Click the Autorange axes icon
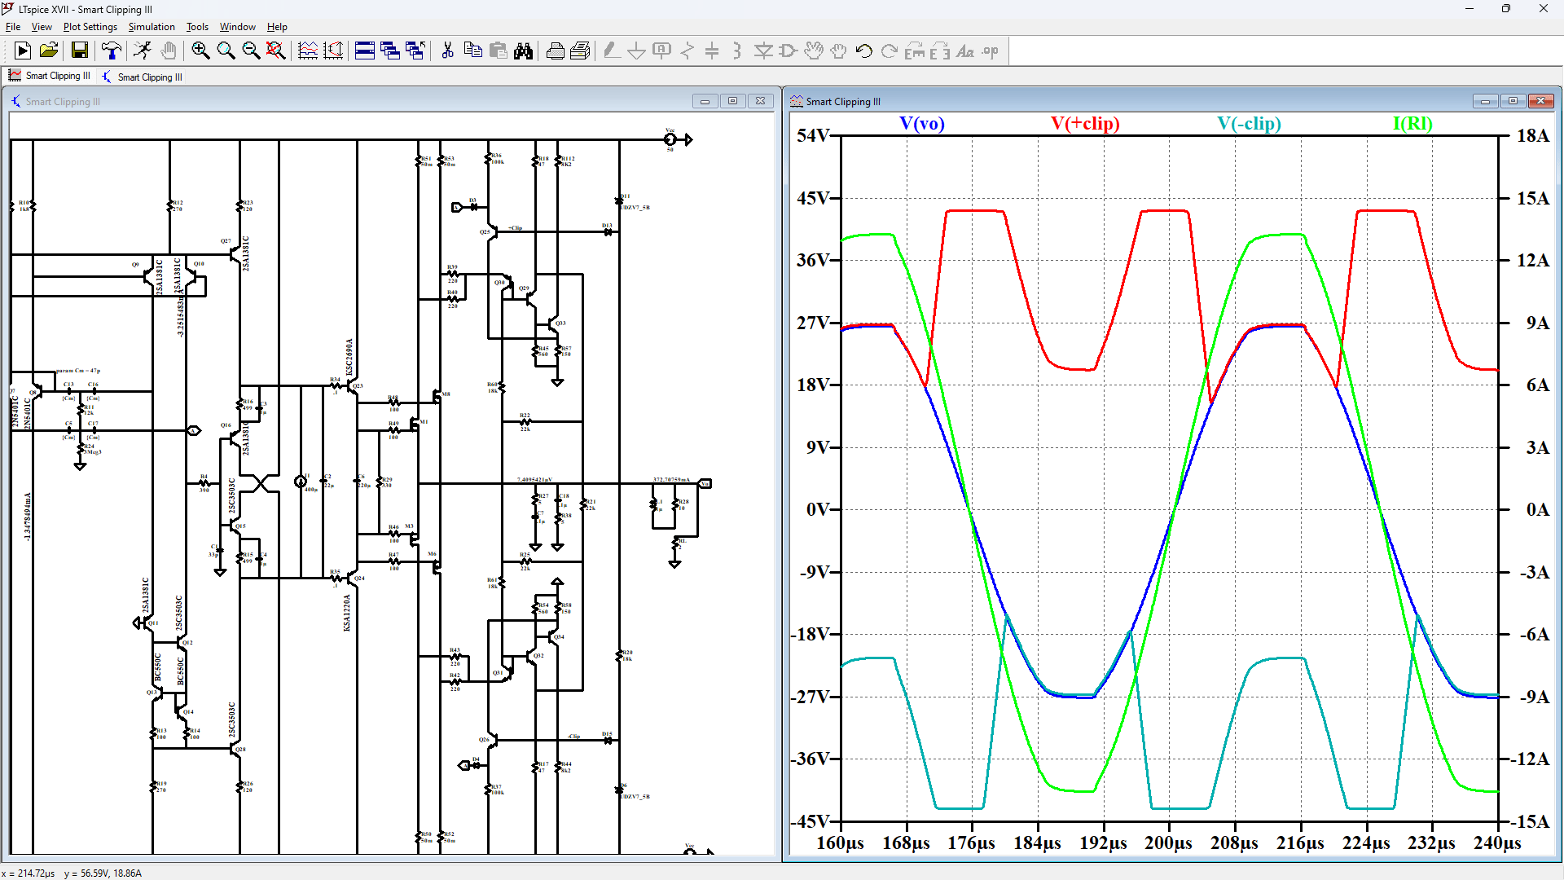Screen dimensions: 1564x880 [x=333, y=51]
